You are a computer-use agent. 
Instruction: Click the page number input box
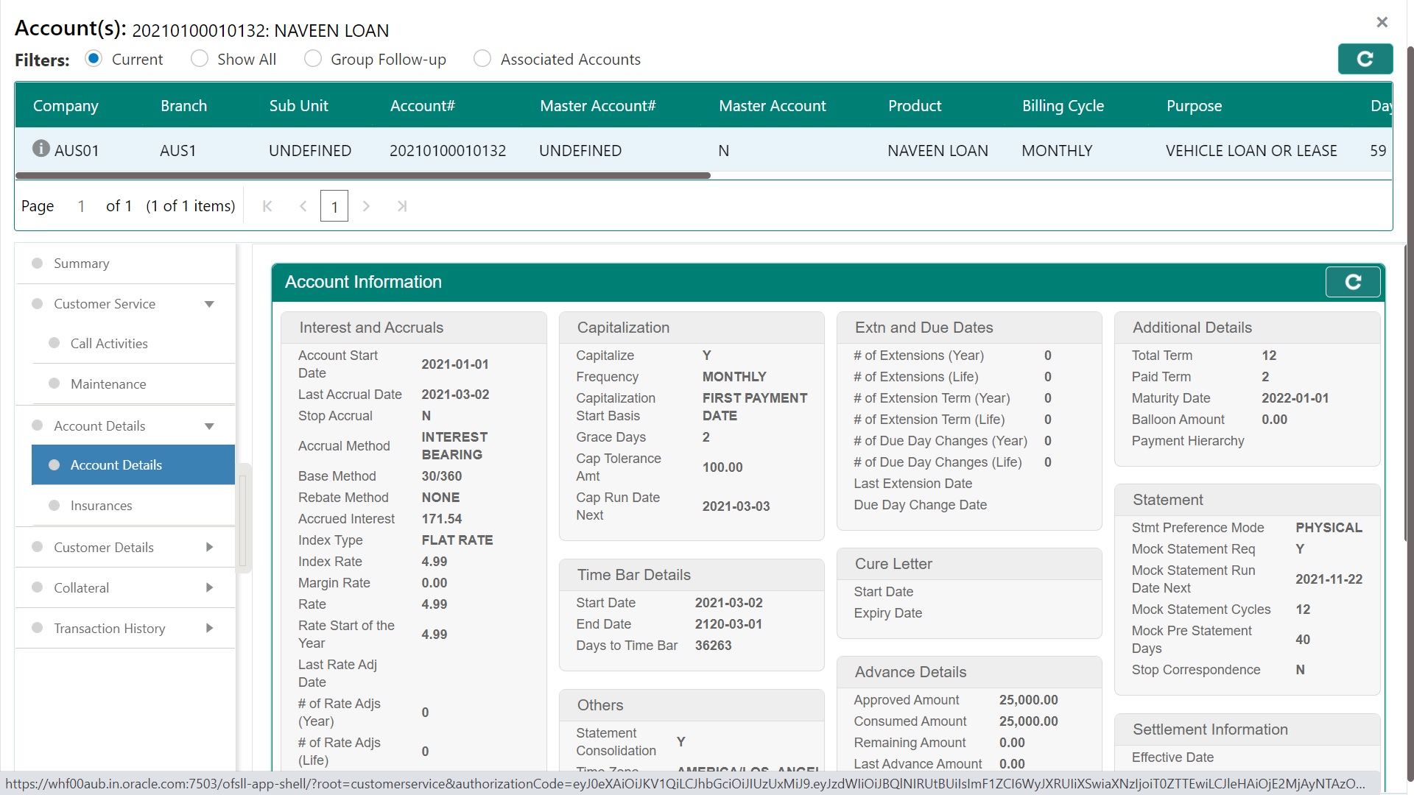[x=334, y=206]
